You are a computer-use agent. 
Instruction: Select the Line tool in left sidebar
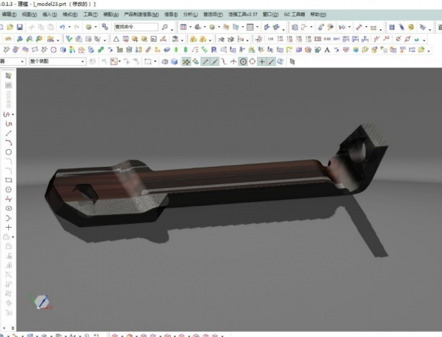coord(8,133)
